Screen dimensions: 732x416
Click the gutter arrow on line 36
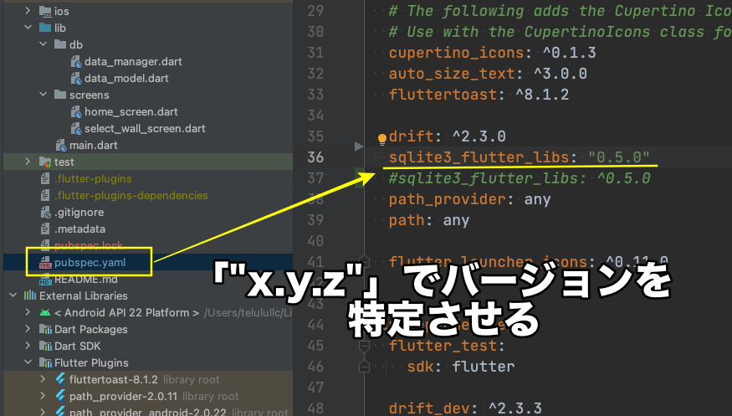[x=359, y=146]
